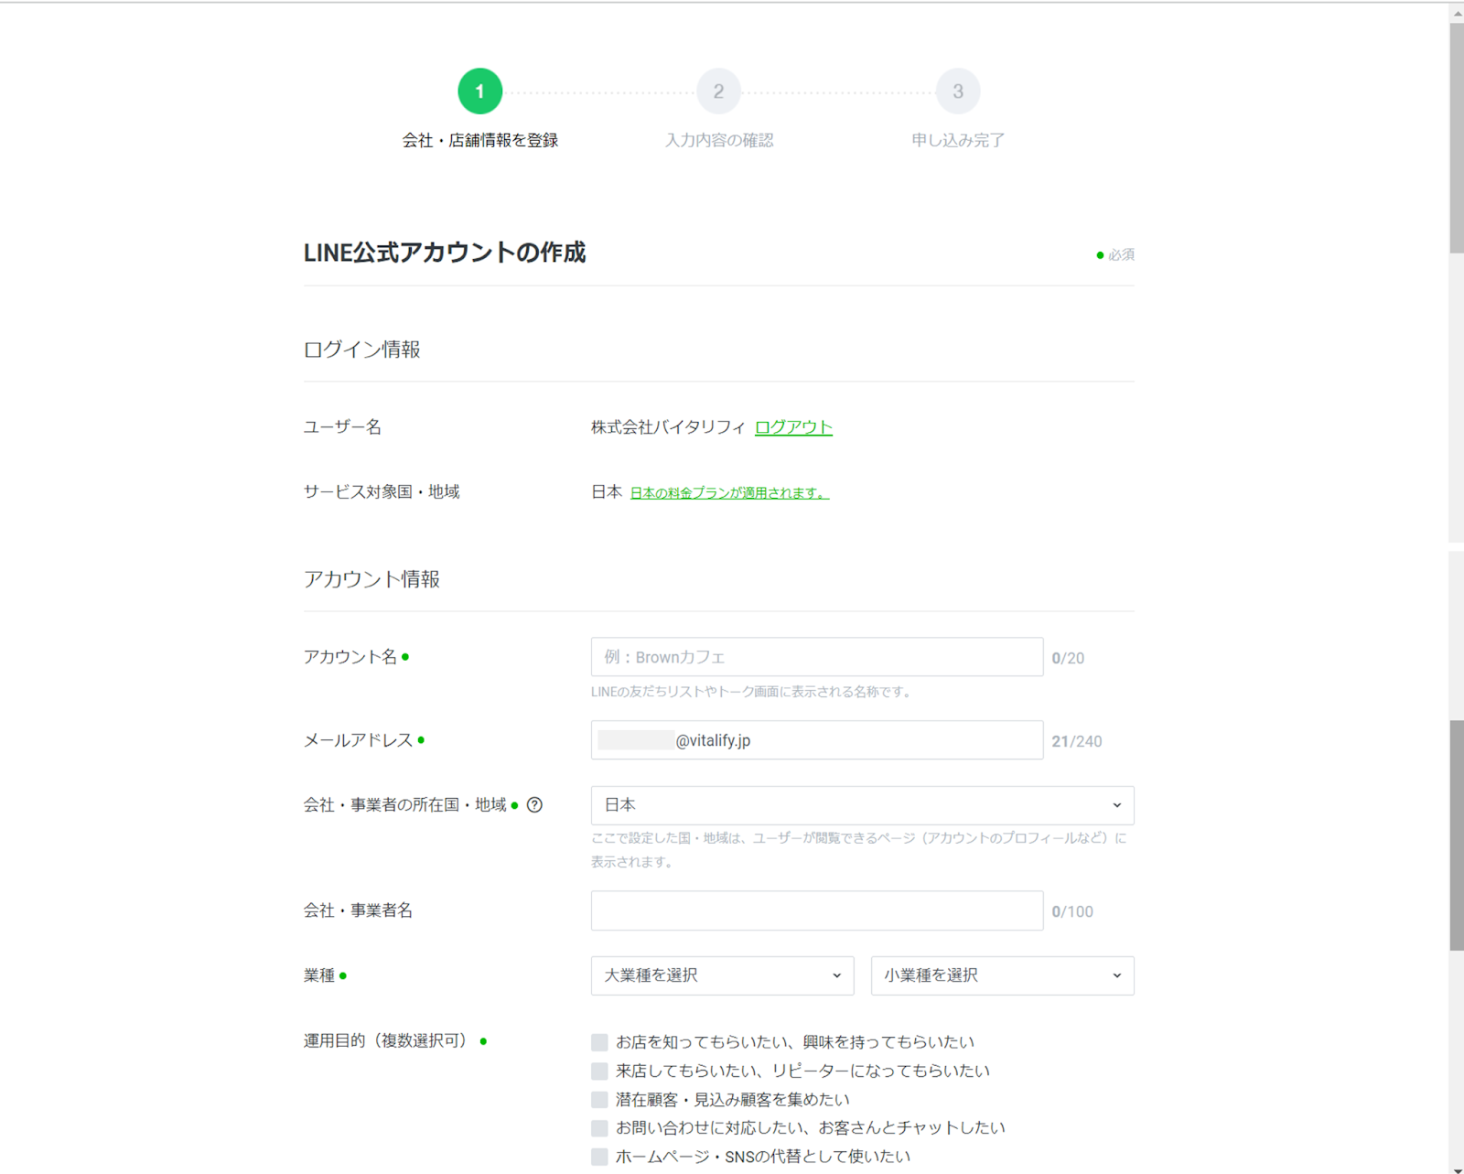Click step 3 circle 申し込み完了
1464x1174 pixels.
958,92
